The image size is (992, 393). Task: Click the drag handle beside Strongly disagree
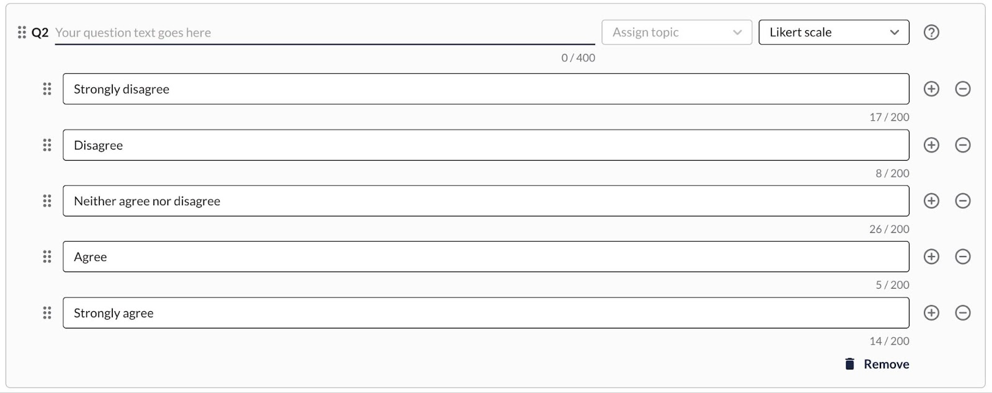pyautogui.click(x=47, y=89)
